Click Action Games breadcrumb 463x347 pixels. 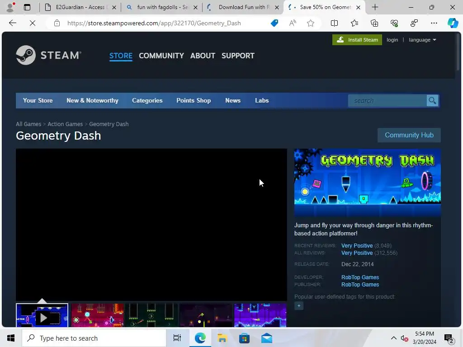[x=65, y=124]
